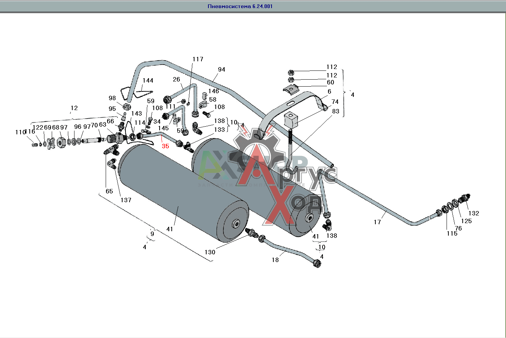Select the bracket plate drawing for part 60
The image size is (506, 338).
(x=291, y=88)
